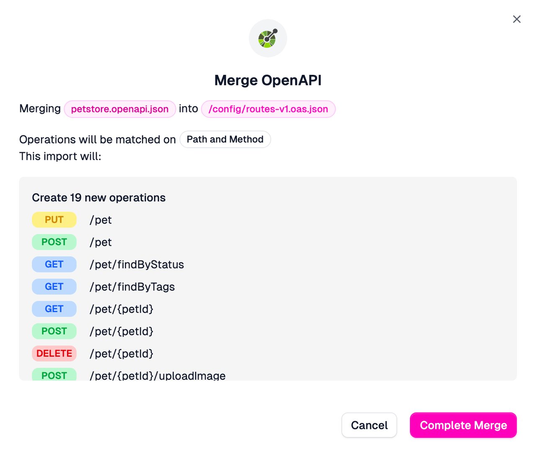
Task: Click the OpenAPI logo icon
Action: [x=268, y=38]
